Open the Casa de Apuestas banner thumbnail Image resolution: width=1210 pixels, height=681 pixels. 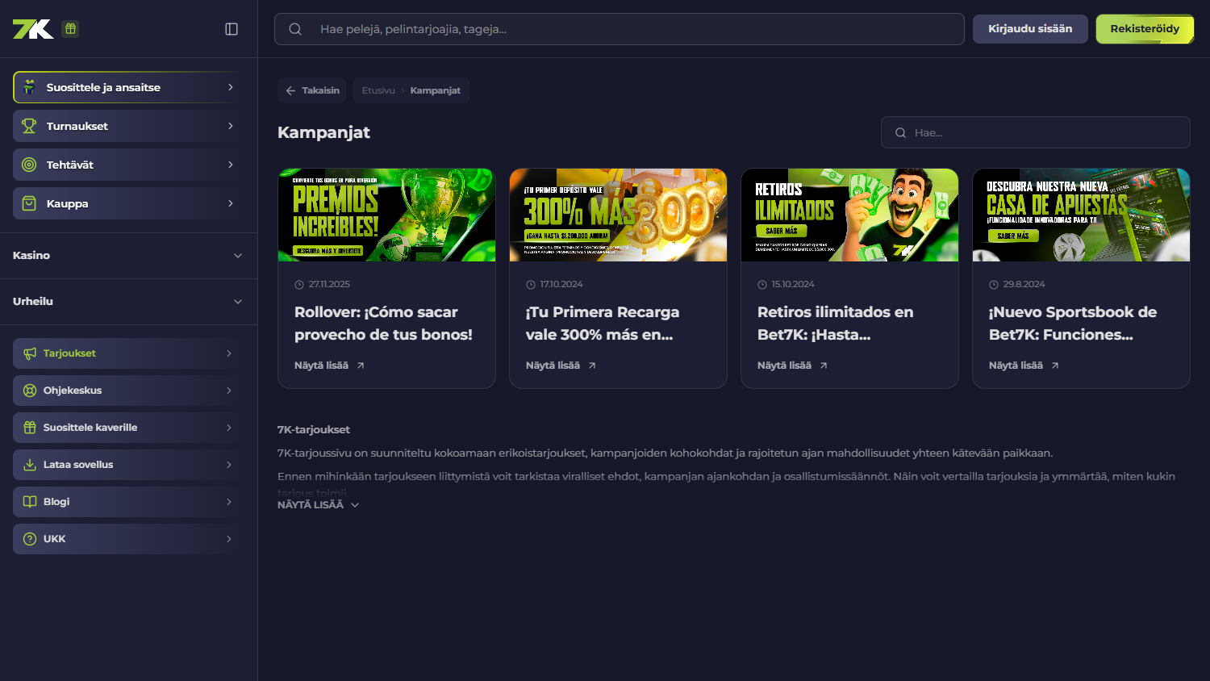click(x=1081, y=215)
